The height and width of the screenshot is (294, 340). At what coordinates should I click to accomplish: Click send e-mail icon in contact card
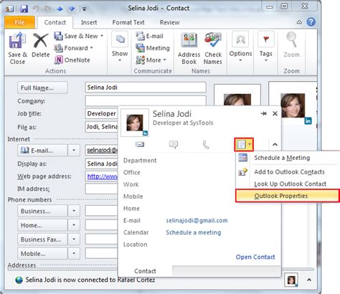pyautogui.click(x=140, y=144)
